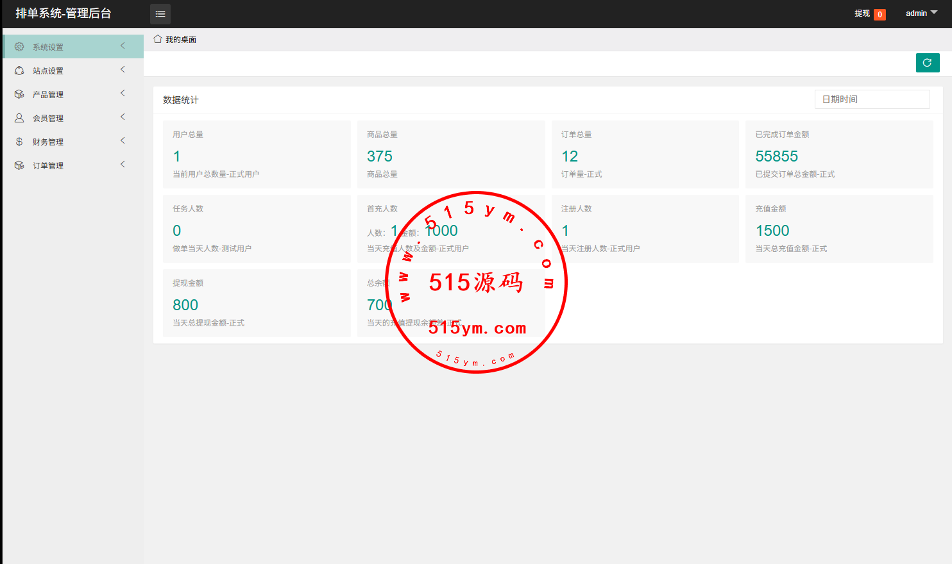Expand the 站点设置 chevron arrow
Image resolution: width=952 pixels, height=564 pixels.
(x=123, y=70)
